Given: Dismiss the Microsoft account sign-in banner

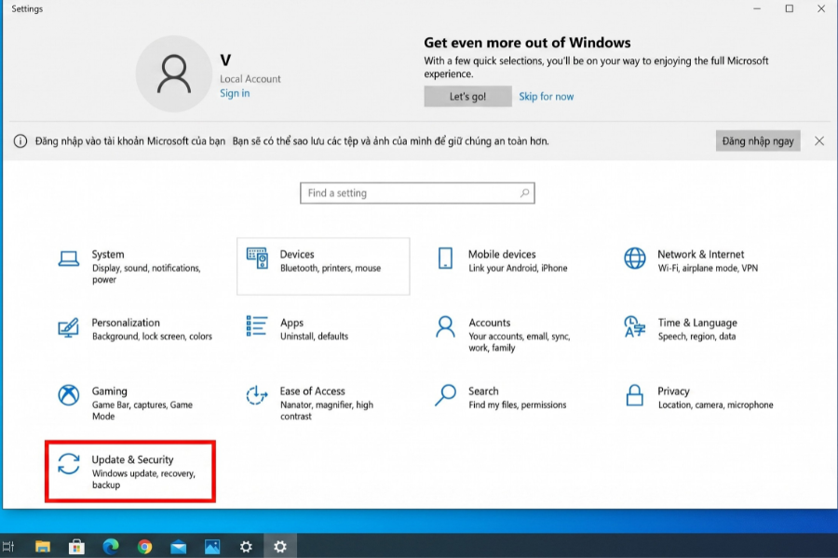Looking at the screenshot, I should (819, 141).
